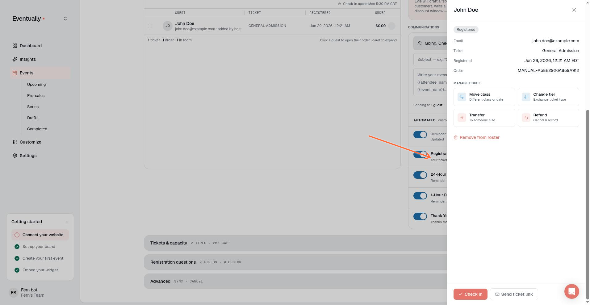Close the John Doe side panel
This screenshot has height=305, width=590.
pos(574,10)
